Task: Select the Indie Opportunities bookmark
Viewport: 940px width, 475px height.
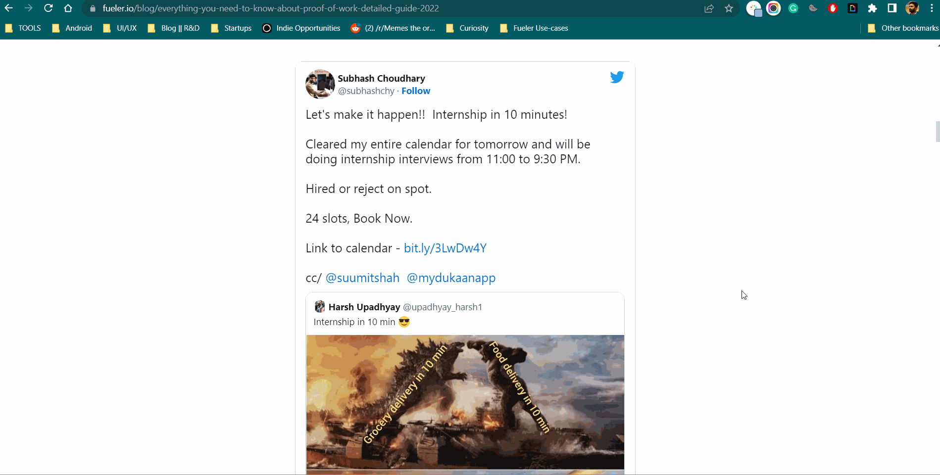Action: pyautogui.click(x=301, y=28)
